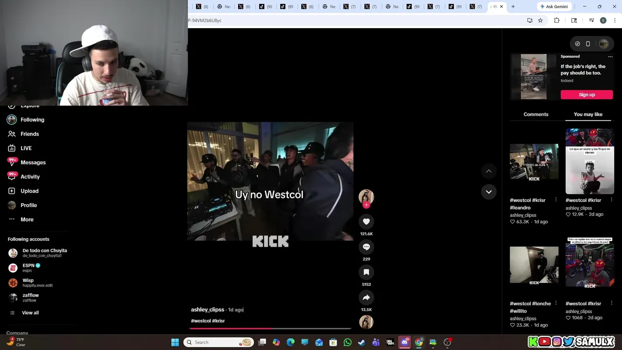
Task: Click the phone icon in top-right pill
Action: tap(588, 44)
